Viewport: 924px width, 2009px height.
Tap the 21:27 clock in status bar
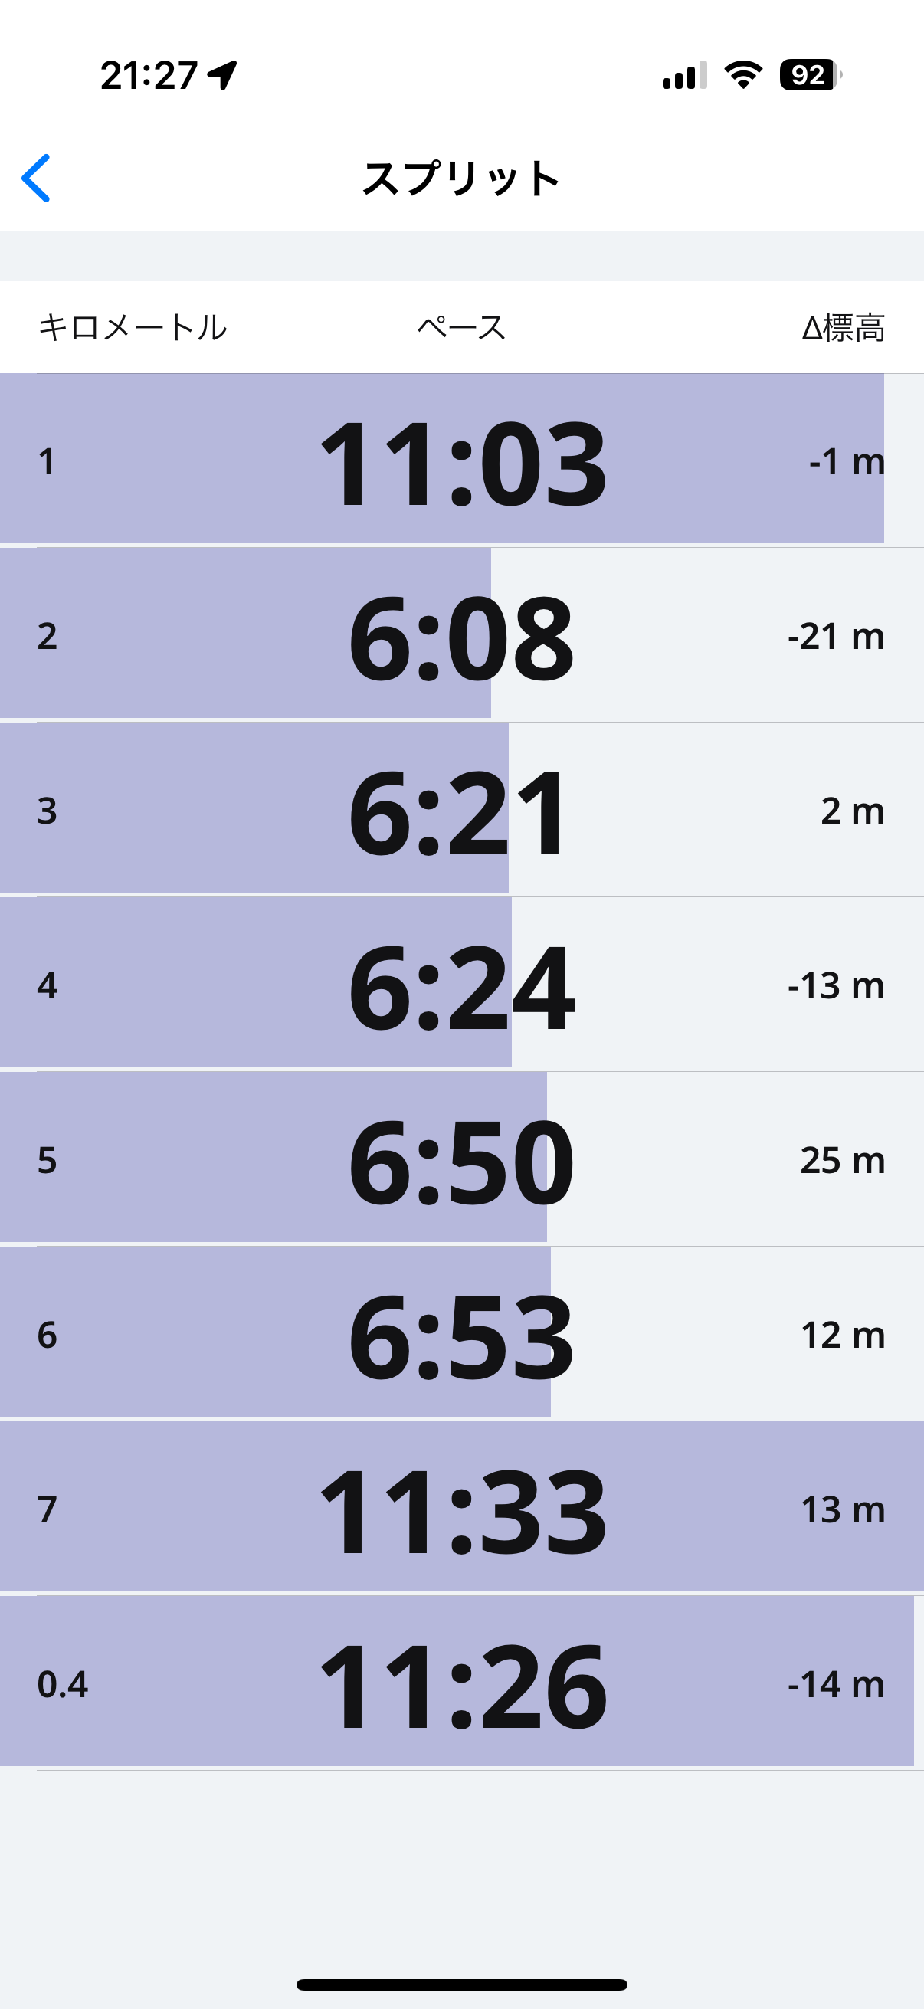(x=149, y=76)
